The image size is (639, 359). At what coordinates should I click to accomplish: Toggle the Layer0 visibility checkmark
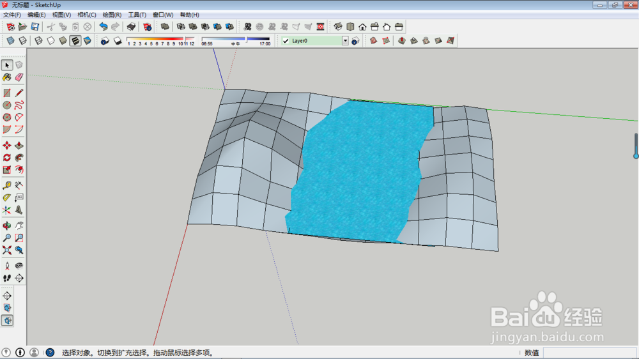pyautogui.click(x=286, y=41)
